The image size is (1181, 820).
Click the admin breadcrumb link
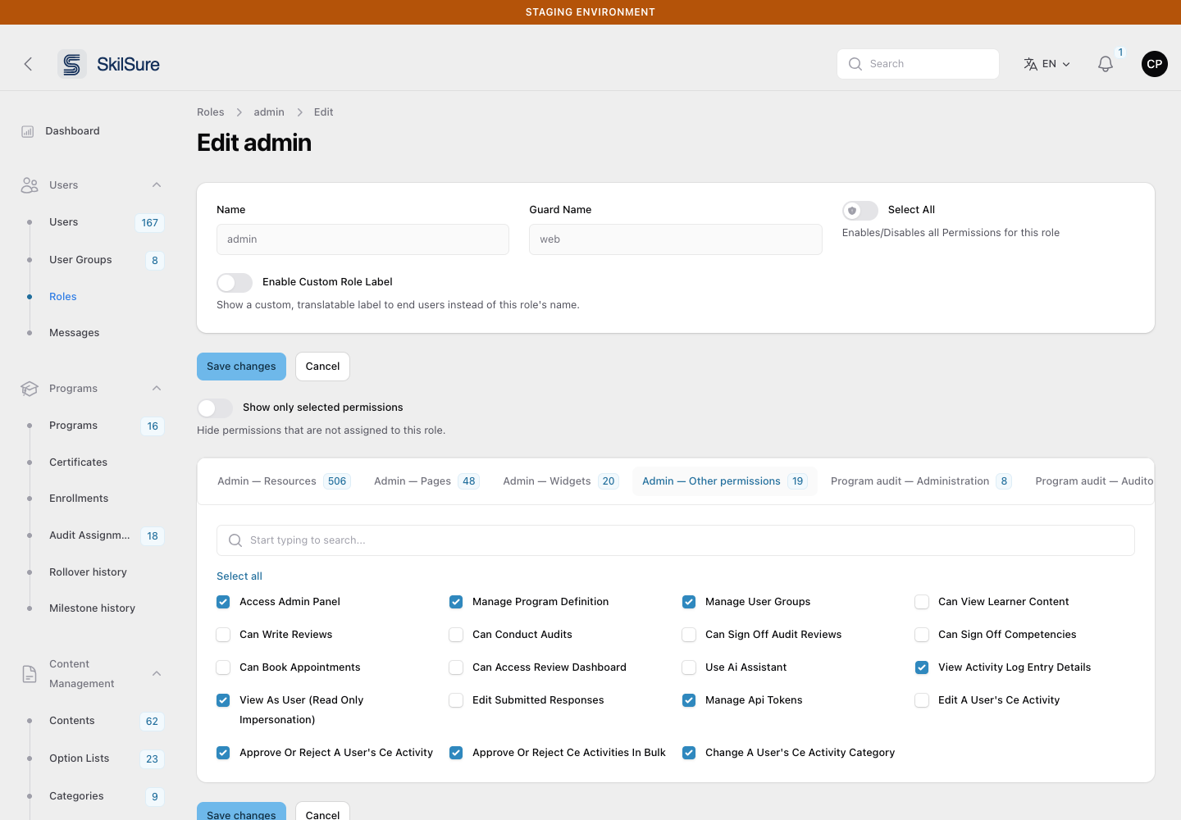point(269,112)
